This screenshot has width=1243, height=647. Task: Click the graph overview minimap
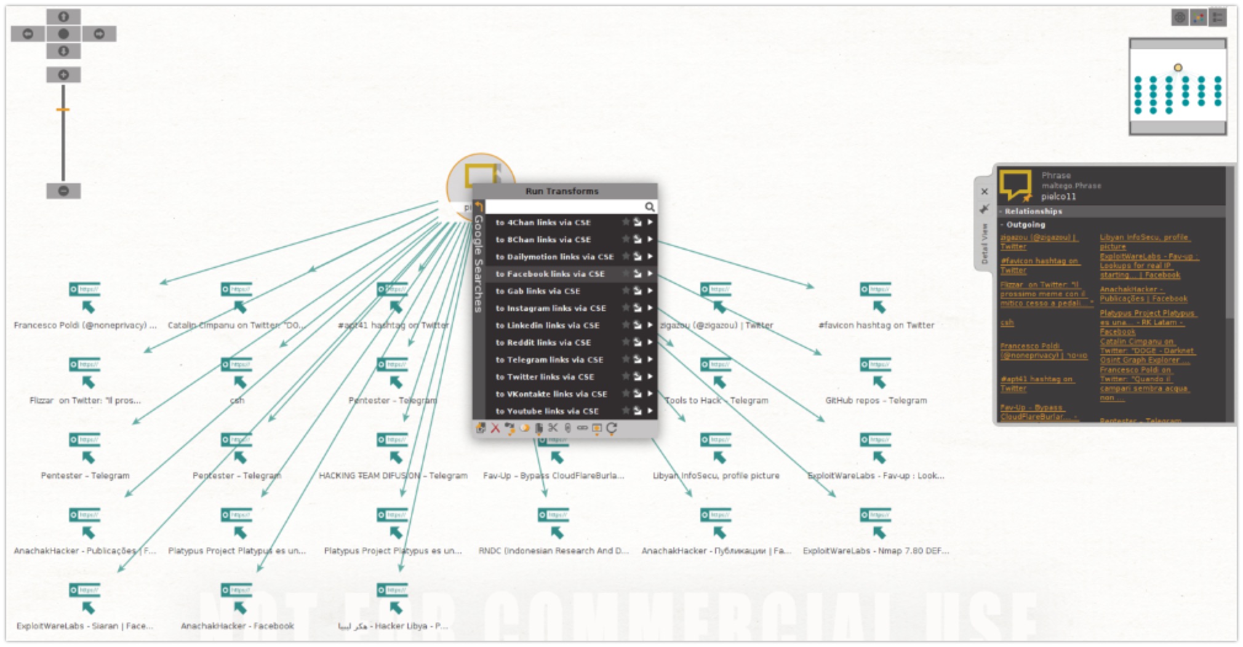click(x=1178, y=87)
